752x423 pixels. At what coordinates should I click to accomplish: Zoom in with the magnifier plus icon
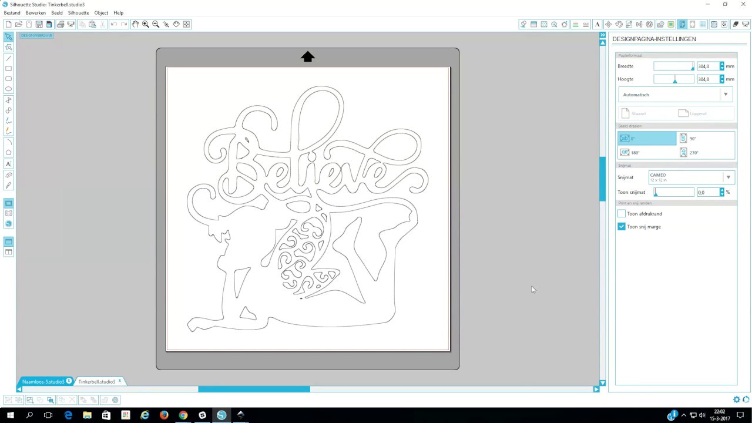click(146, 24)
